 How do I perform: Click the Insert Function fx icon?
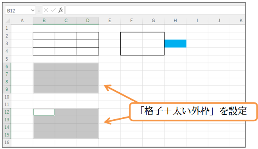(x=61, y=10)
